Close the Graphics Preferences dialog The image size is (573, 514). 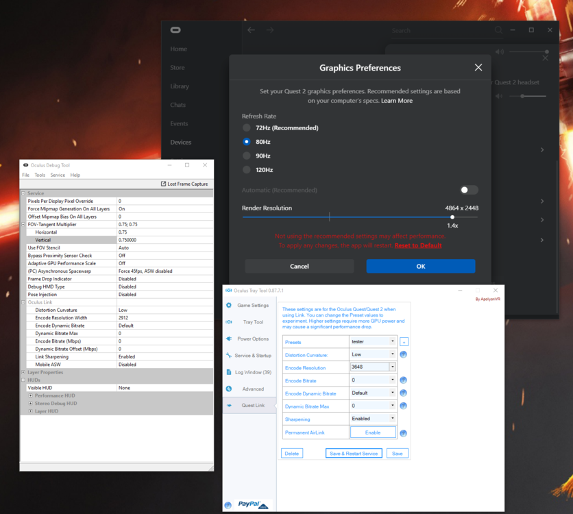click(478, 67)
